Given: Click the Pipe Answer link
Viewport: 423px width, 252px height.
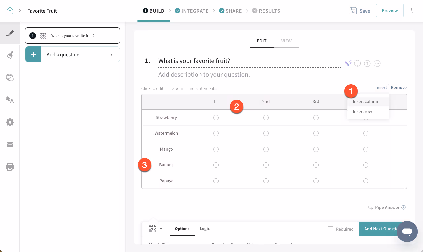Looking at the screenshot, I should pos(387,208).
